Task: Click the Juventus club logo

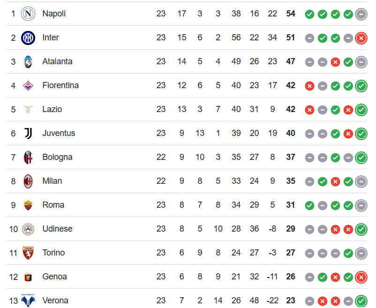Action: click(x=28, y=133)
